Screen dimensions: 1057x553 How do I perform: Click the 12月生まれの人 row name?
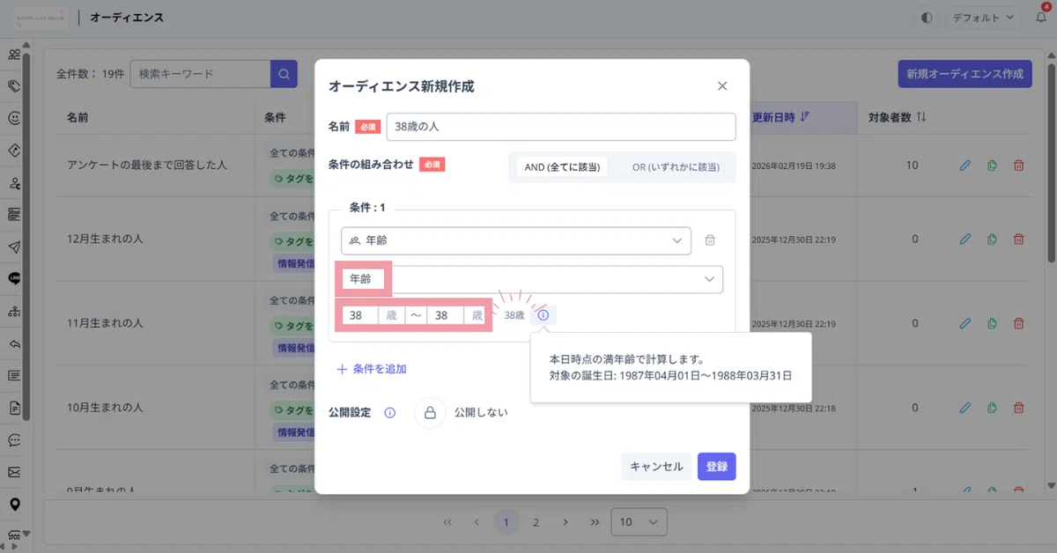[105, 239]
